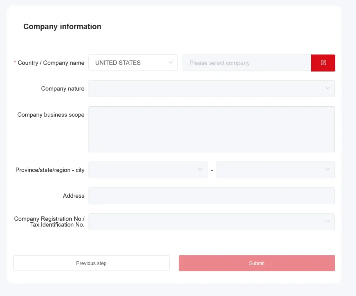
Task: Open the city combo box
Action: tap(275, 170)
